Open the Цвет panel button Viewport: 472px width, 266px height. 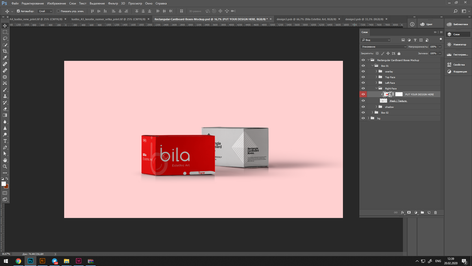tap(426, 24)
